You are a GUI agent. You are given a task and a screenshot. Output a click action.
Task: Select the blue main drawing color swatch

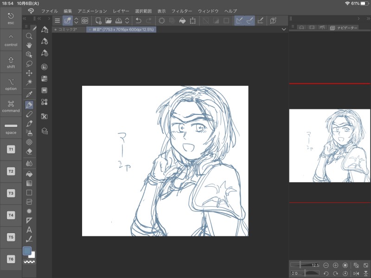[27, 251]
